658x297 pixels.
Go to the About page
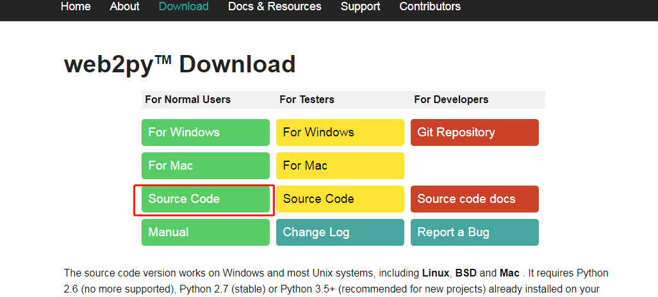(125, 6)
